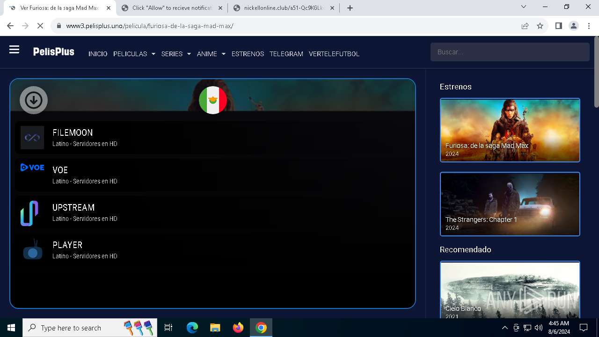This screenshot has width=599, height=337.
Task: Open File Explorer from taskbar
Action: [215, 328]
